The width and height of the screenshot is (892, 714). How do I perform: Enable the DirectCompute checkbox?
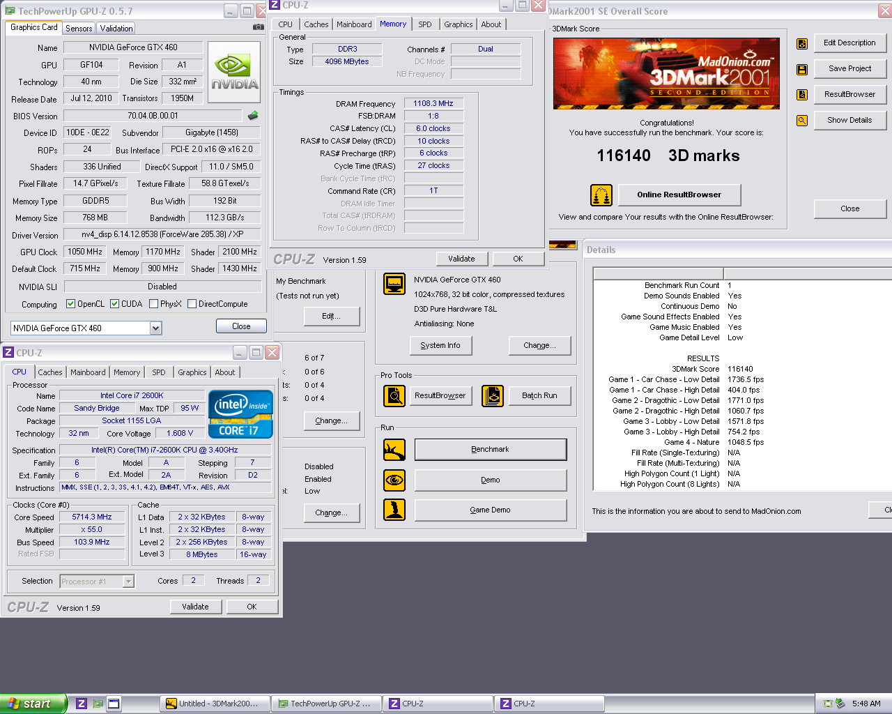click(x=192, y=304)
